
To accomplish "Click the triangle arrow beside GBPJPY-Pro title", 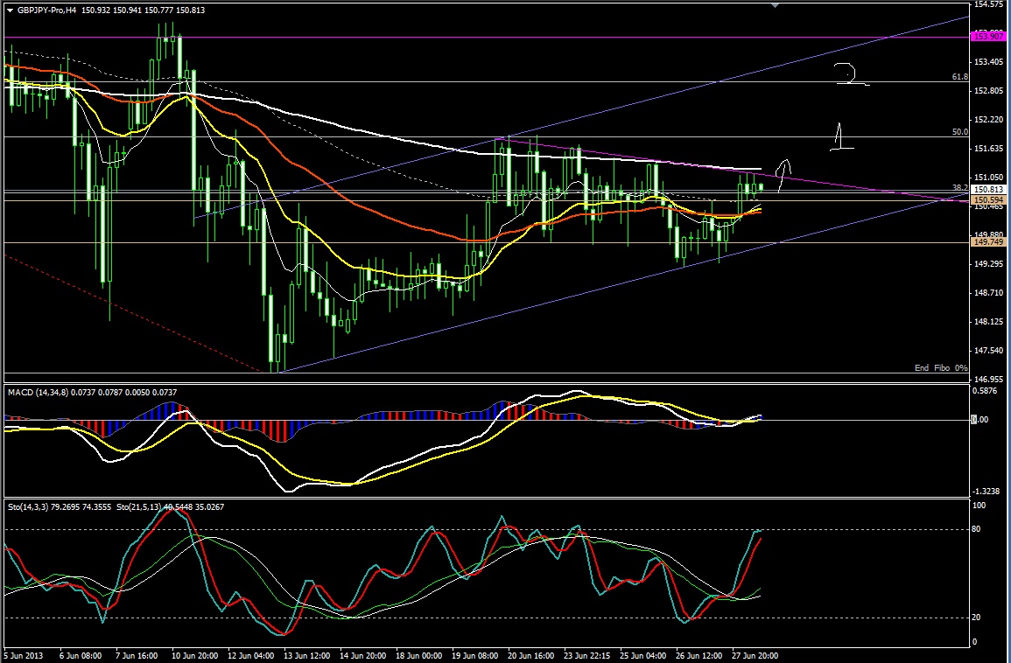I will (10, 10).
